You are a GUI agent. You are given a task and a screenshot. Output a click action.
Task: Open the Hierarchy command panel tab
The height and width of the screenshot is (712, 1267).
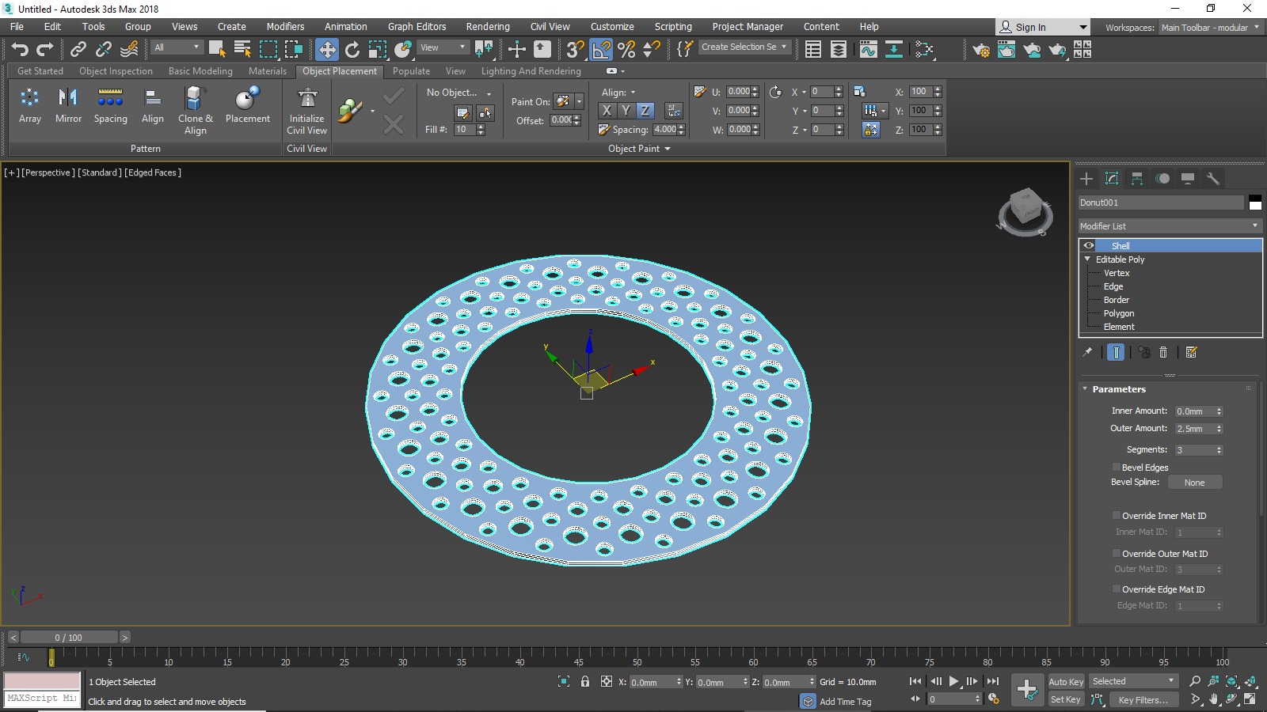(1137, 179)
